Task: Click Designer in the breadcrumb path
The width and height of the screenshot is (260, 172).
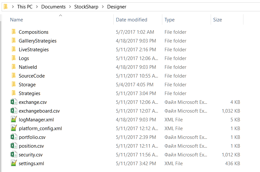Action: 117,7
